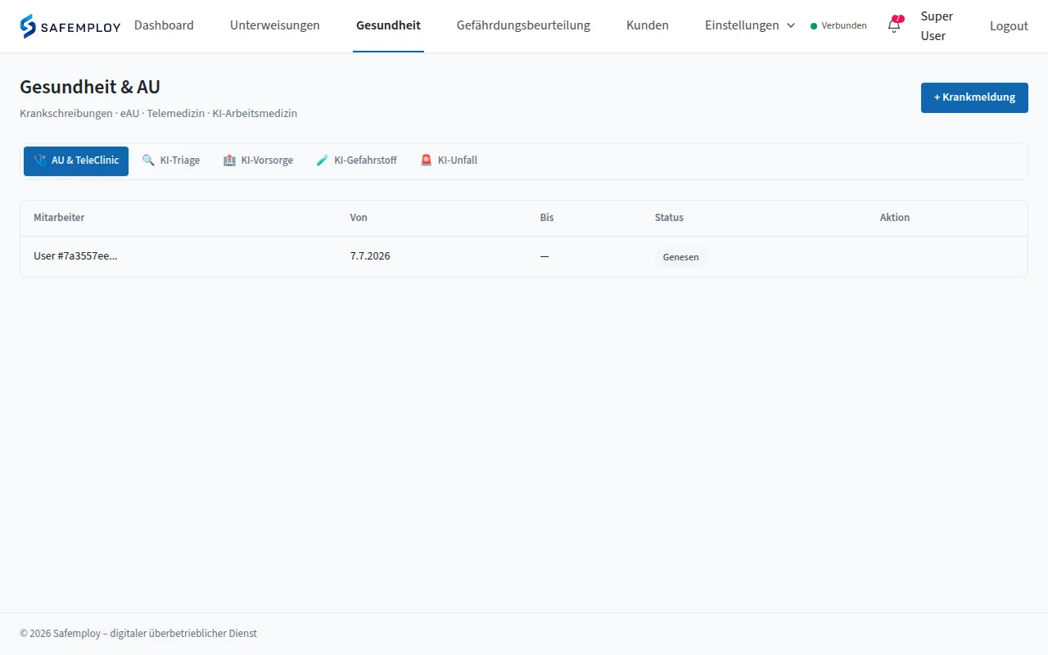1048x655 pixels.
Task: Click the dash in the Bis column
Action: tap(544, 256)
